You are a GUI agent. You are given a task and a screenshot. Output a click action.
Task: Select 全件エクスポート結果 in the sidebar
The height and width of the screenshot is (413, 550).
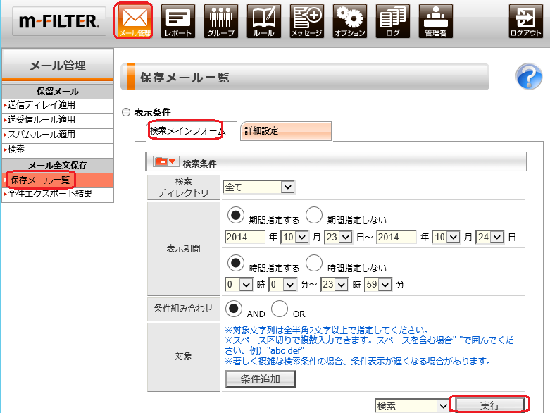coord(50,194)
